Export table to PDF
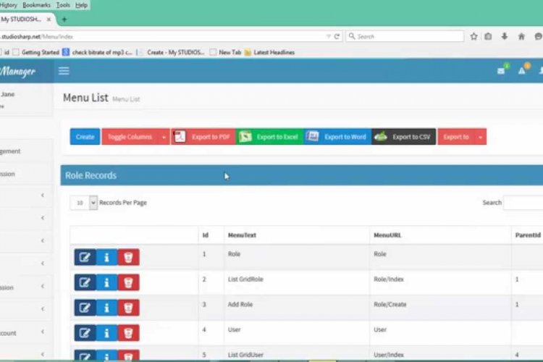Viewport: 543px width, 362px height. click(x=203, y=137)
